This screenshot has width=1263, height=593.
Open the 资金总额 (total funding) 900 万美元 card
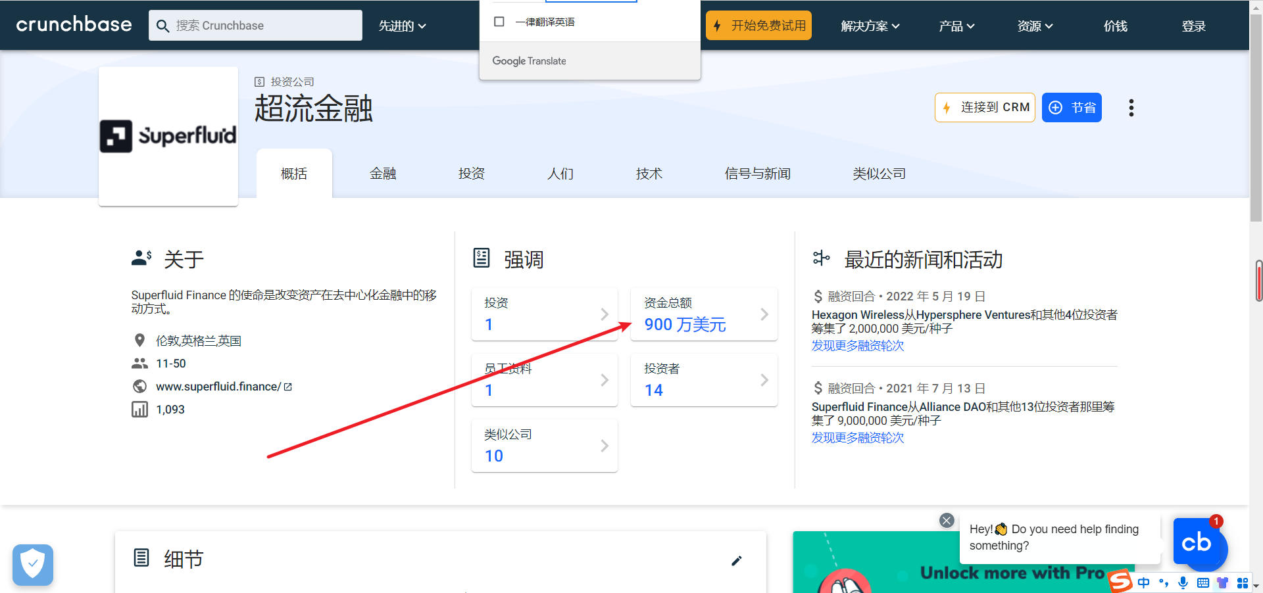(x=704, y=314)
